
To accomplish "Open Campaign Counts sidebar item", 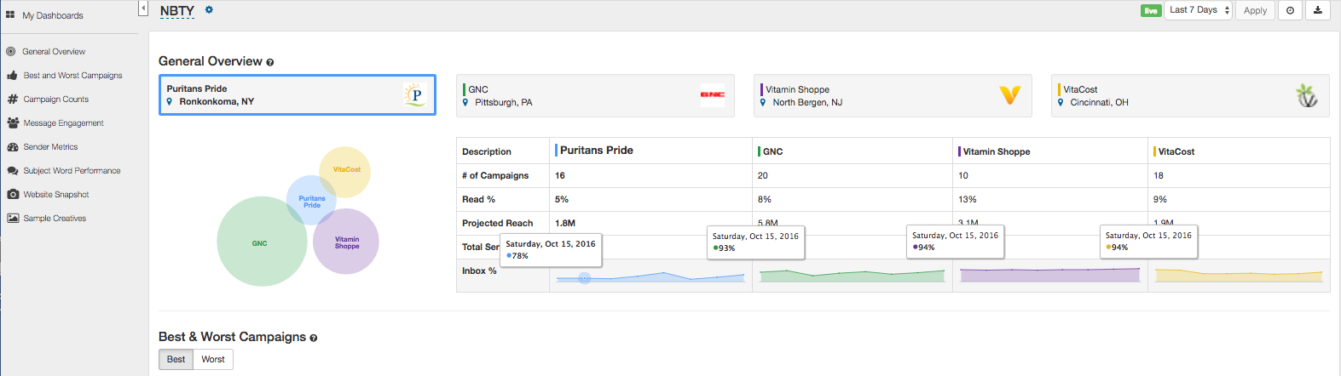I will click(56, 100).
